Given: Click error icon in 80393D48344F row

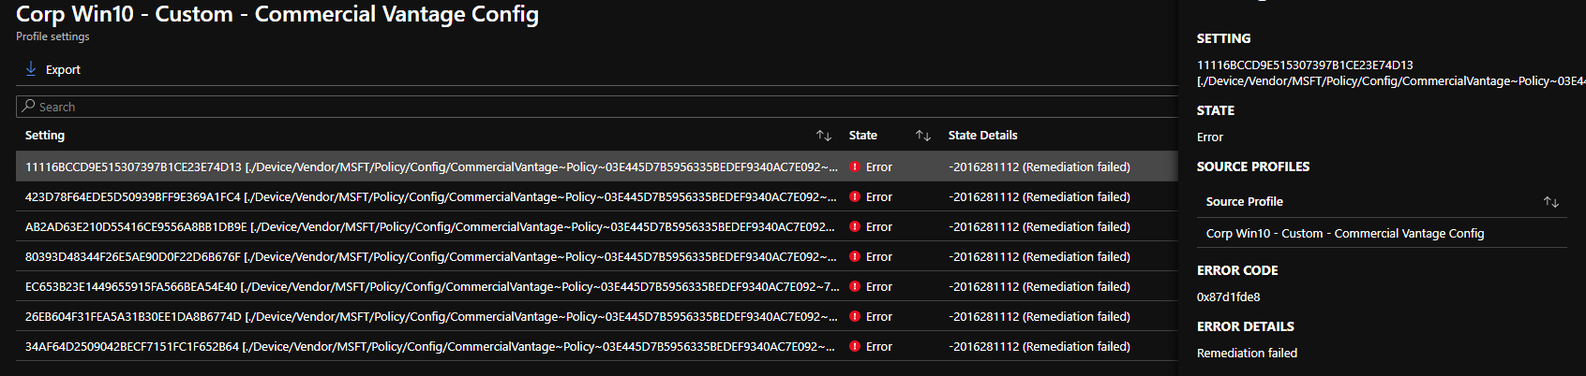Looking at the screenshot, I should click(855, 256).
